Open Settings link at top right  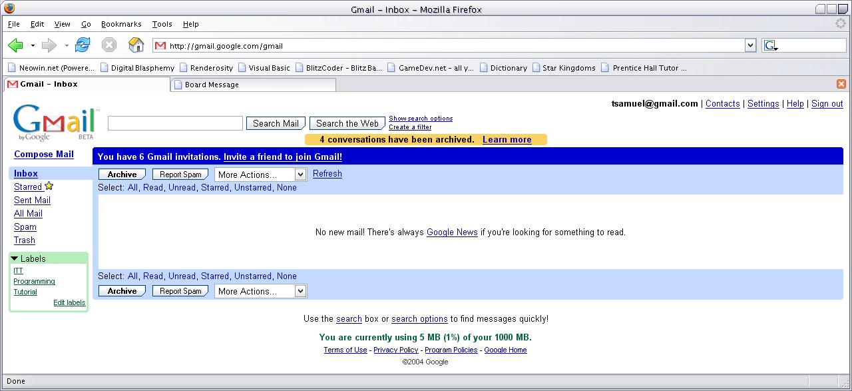[x=763, y=104]
